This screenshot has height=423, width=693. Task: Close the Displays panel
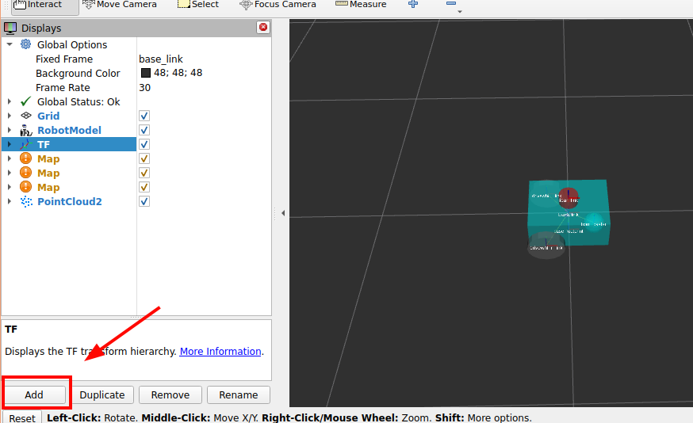pyautogui.click(x=263, y=28)
